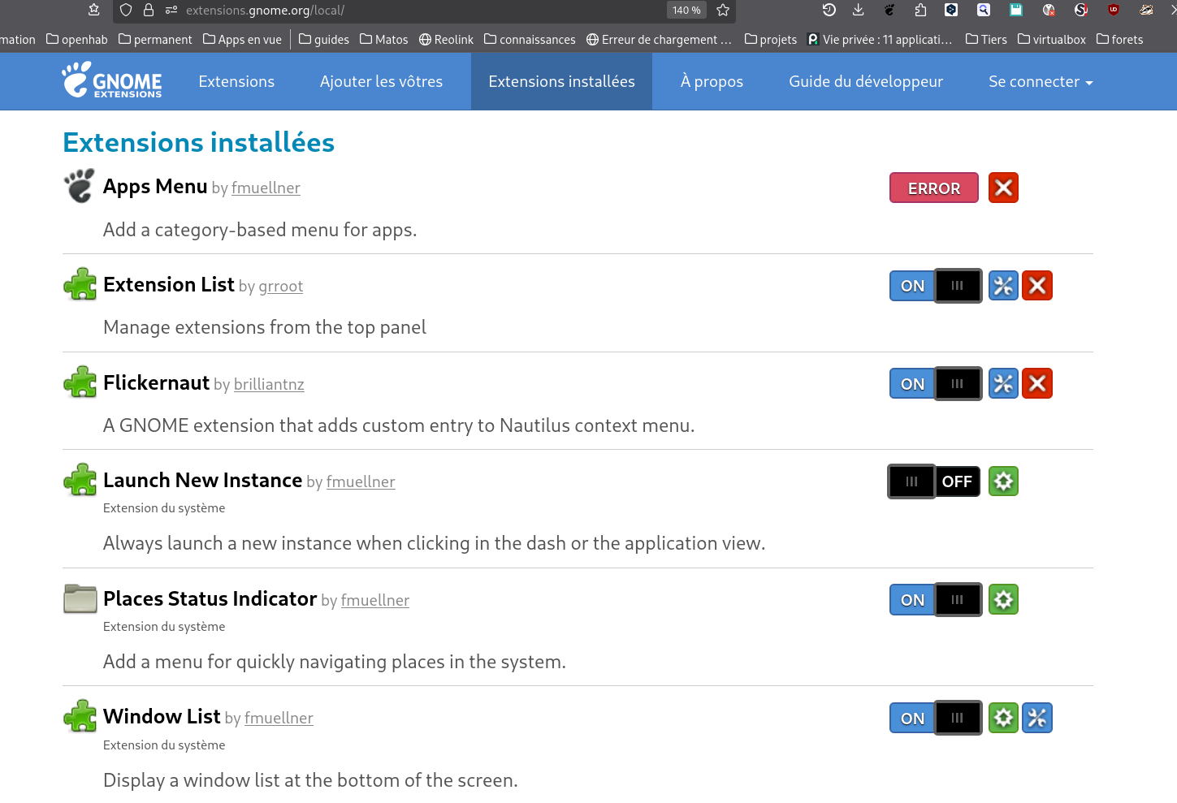This screenshot has height=803, width=1177.
Task: Open the Extension List title link
Action: 169,284
